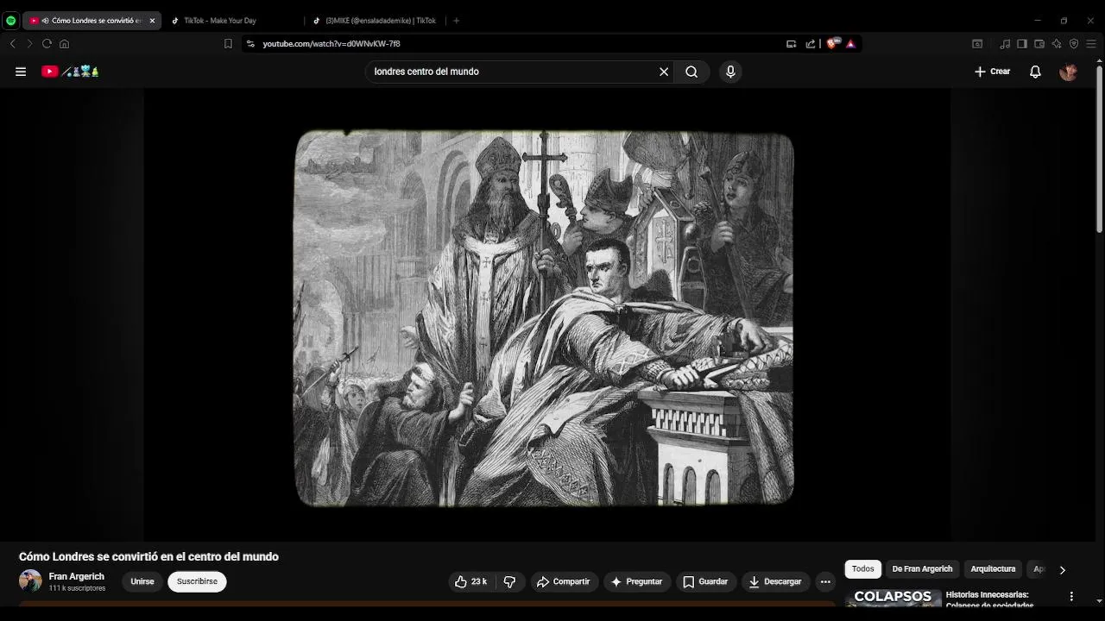This screenshot has height=621, width=1105.
Task: Open Brave Rewards triangle icon
Action: [x=850, y=44]
